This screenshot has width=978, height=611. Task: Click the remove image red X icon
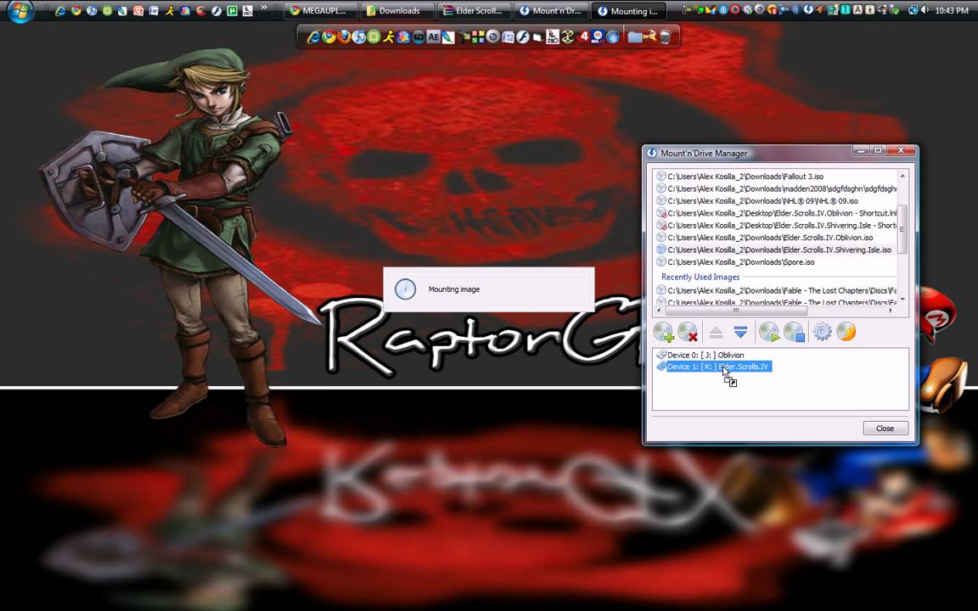click(x=688, y=333)
